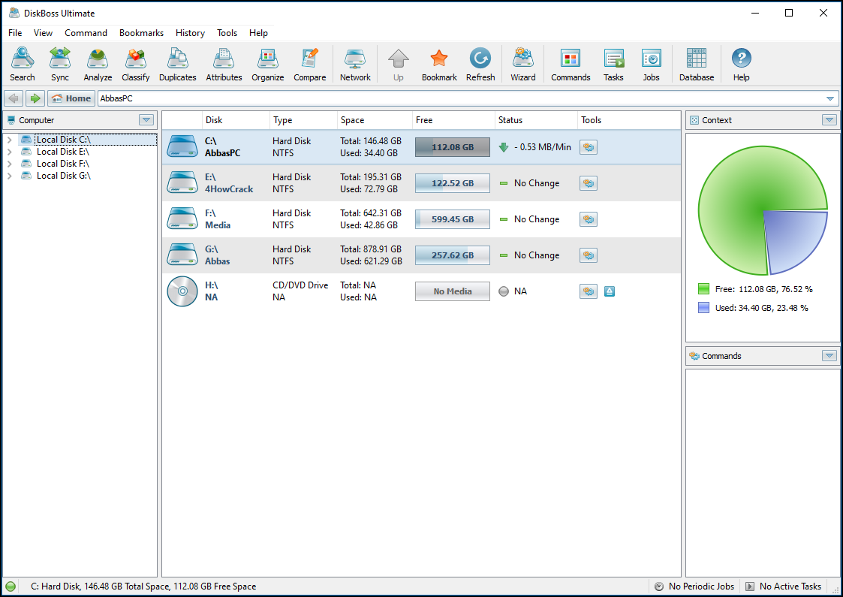Sort by the Status column header
This screenshot has width=843, height=597.
click(536, 120)
